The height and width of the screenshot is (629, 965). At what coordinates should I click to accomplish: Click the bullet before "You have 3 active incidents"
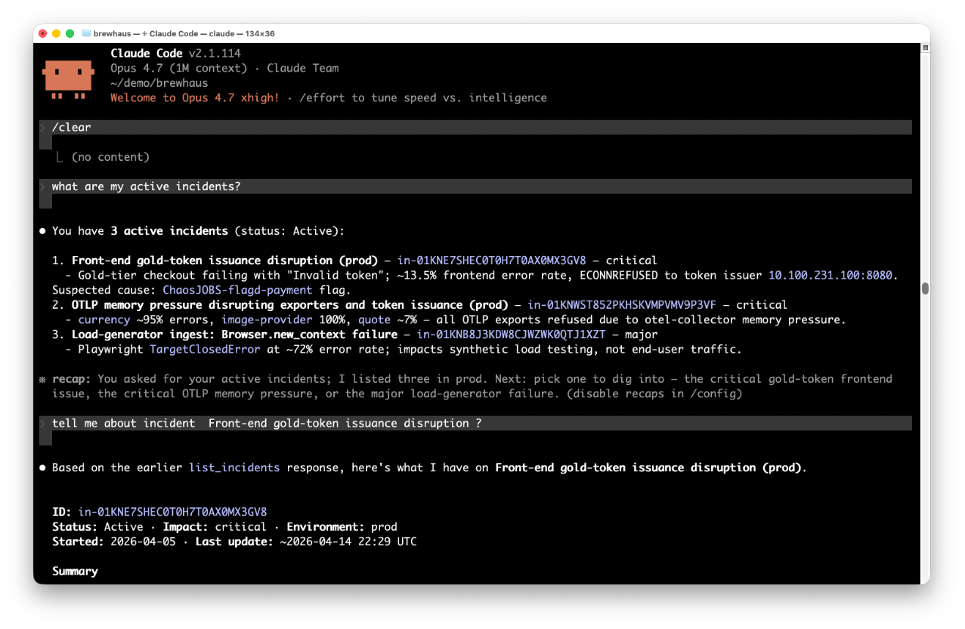click(x=42, y=231)
